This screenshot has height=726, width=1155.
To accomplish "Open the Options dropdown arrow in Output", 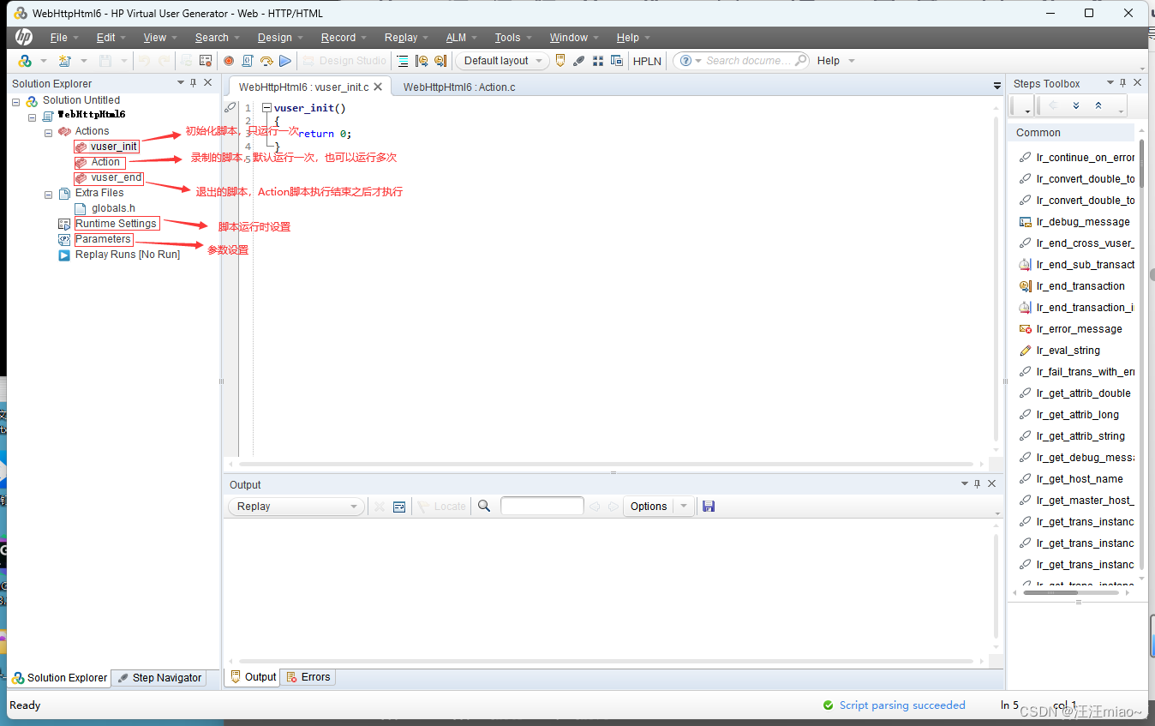I will pyautogui.click(x=683, y=507).
